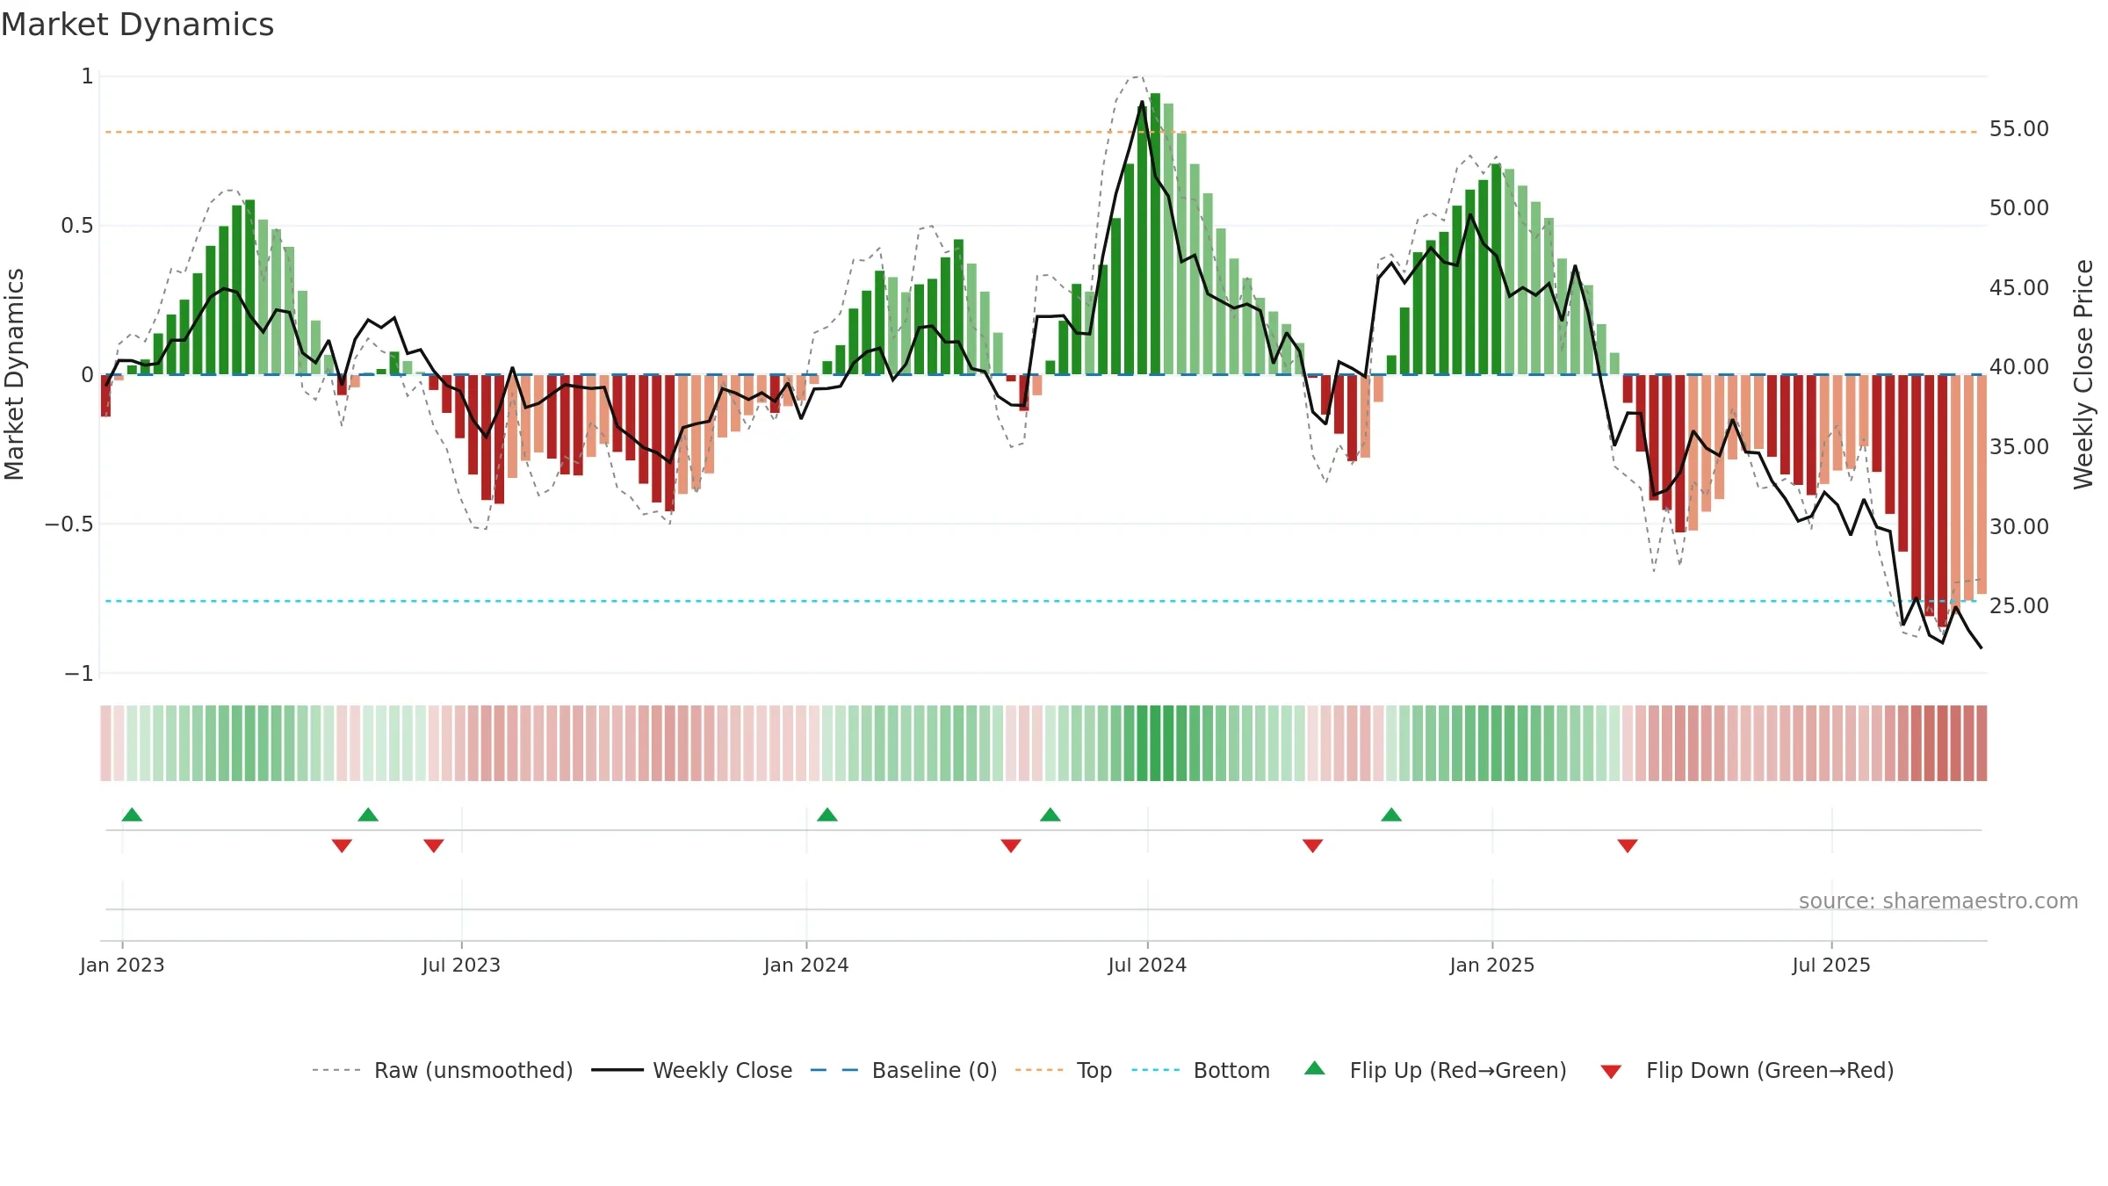The image size is (2108, 1186).
Task: Click the Jan 2023 x-axis label
Action: point(122,965)
